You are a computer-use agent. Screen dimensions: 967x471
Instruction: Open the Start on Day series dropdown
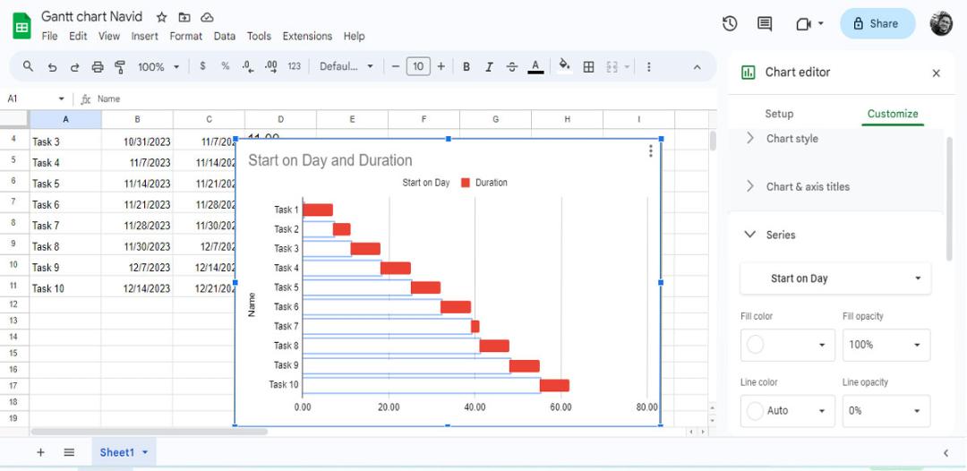(x=835, y=278)
